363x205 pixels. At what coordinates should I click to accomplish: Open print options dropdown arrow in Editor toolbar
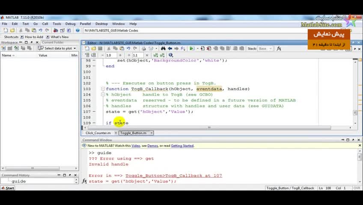[x=156, y=49]
